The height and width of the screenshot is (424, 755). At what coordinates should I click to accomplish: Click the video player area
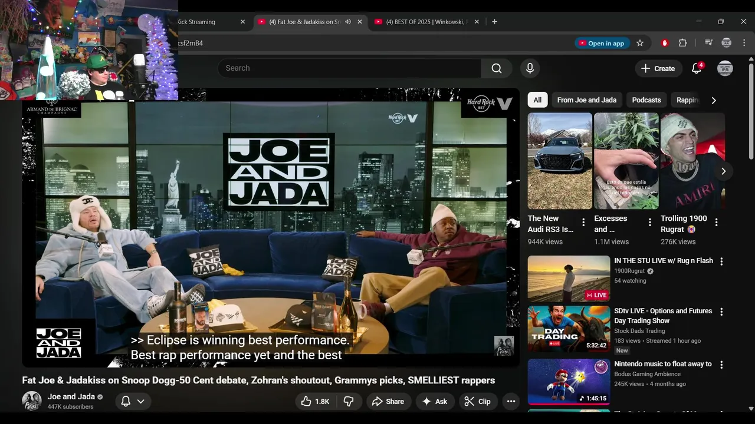coord(271,227)
